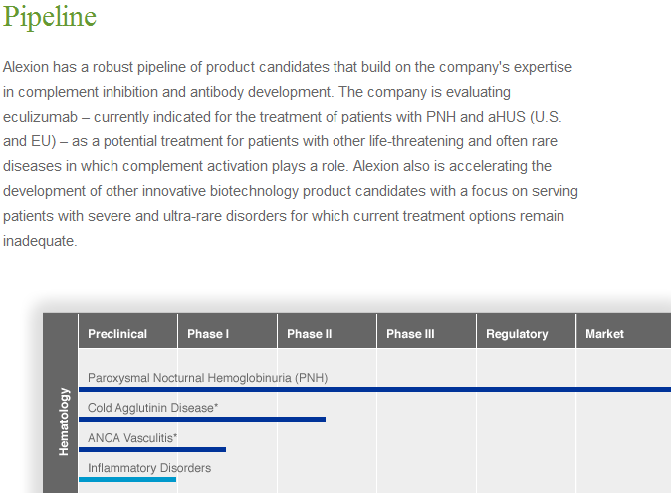Click the Cold Agglutinin Disease label

(152, 408)
